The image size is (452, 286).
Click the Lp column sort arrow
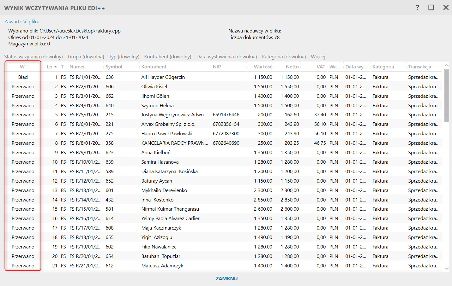click(x=56, y=67)
